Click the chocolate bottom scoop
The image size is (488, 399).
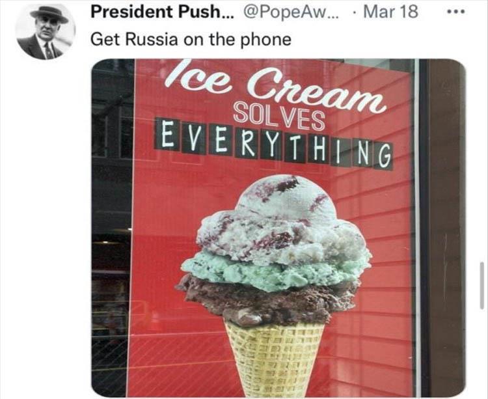(269, 300)
